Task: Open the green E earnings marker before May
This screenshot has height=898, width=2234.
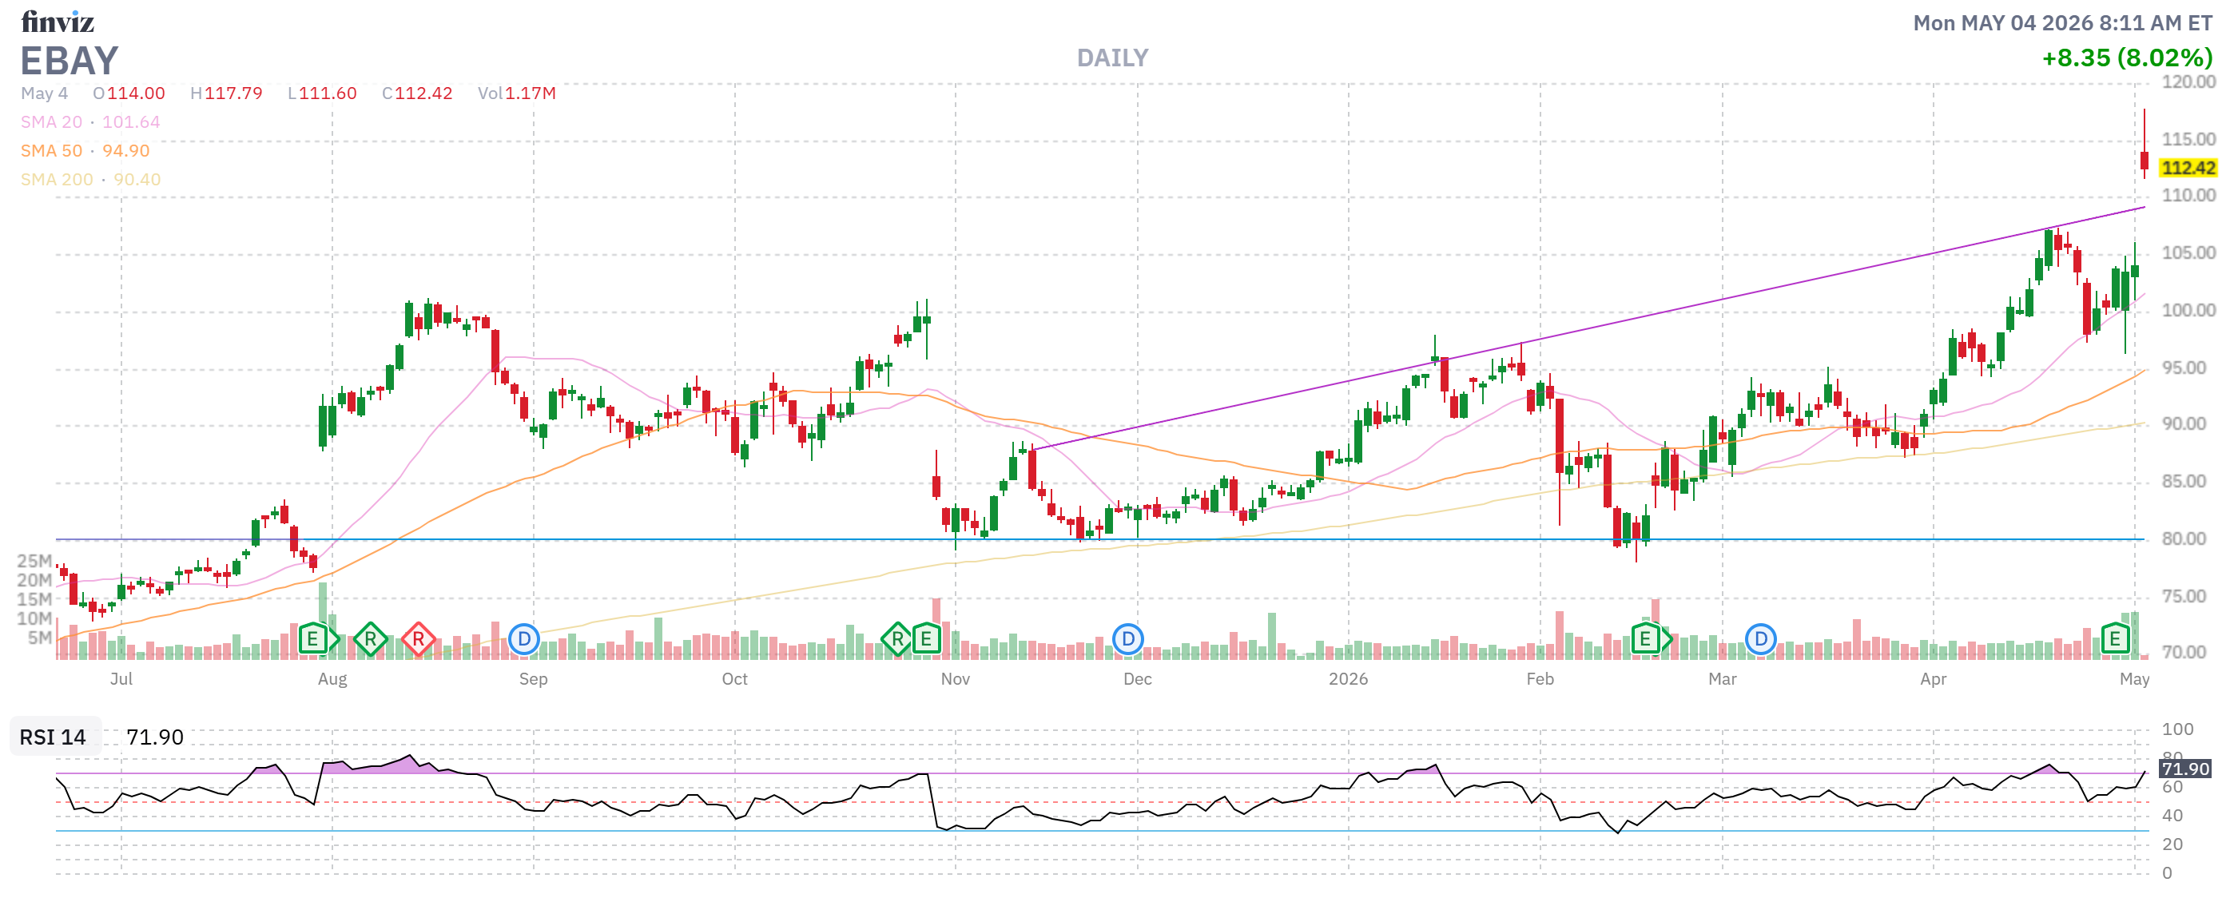Action: coord(2115,640)
